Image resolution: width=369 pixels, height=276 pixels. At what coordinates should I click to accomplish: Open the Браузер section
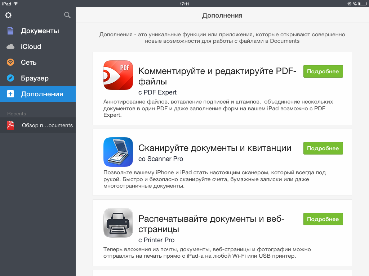35,78
